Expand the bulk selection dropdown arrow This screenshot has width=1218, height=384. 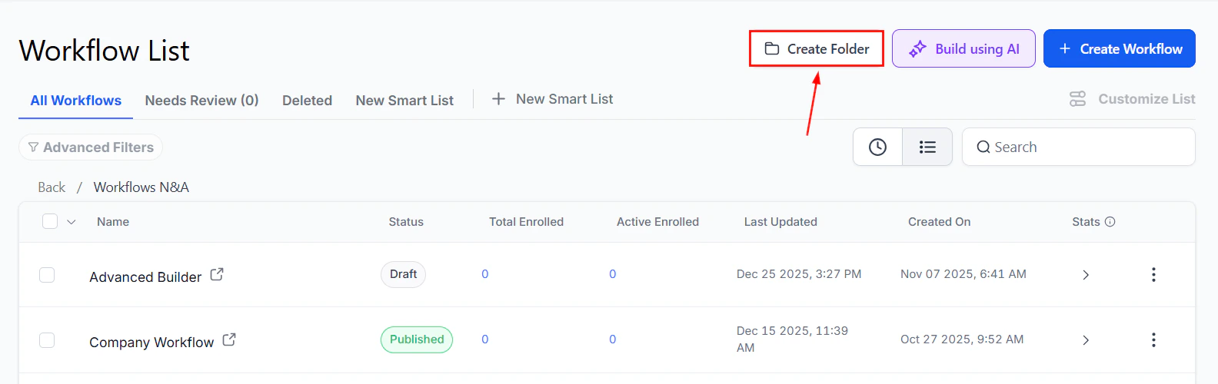(x=72, y=222)
